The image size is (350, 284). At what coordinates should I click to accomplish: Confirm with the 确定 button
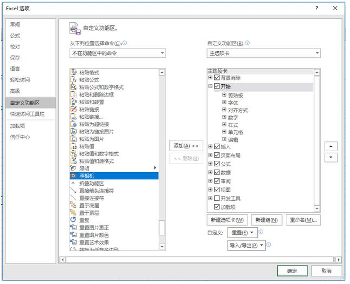pos(292,271)
